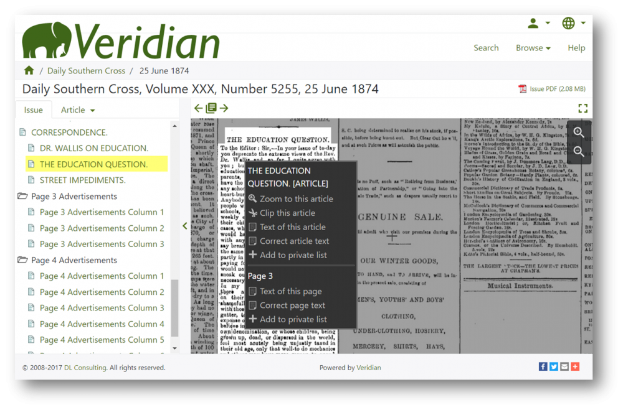Image resolution: width=623 pixels, height=410 pixels.
Task: Open Page 4 Advertisements Column 5
Action: point(102,340)
